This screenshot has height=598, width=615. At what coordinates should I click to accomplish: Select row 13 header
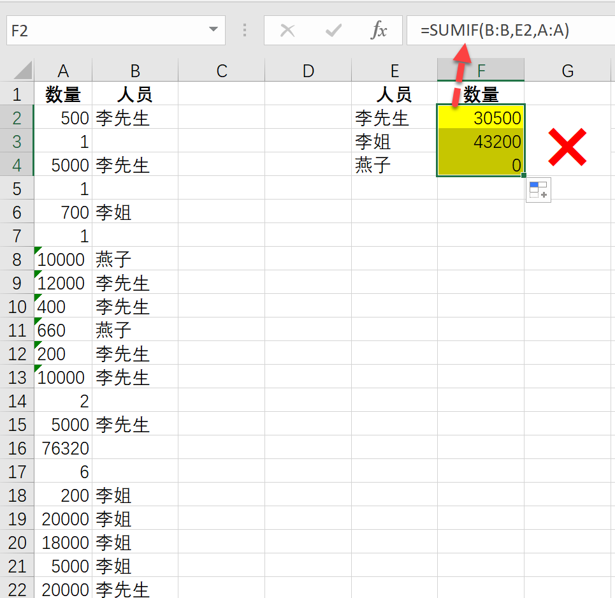[17, 377]
